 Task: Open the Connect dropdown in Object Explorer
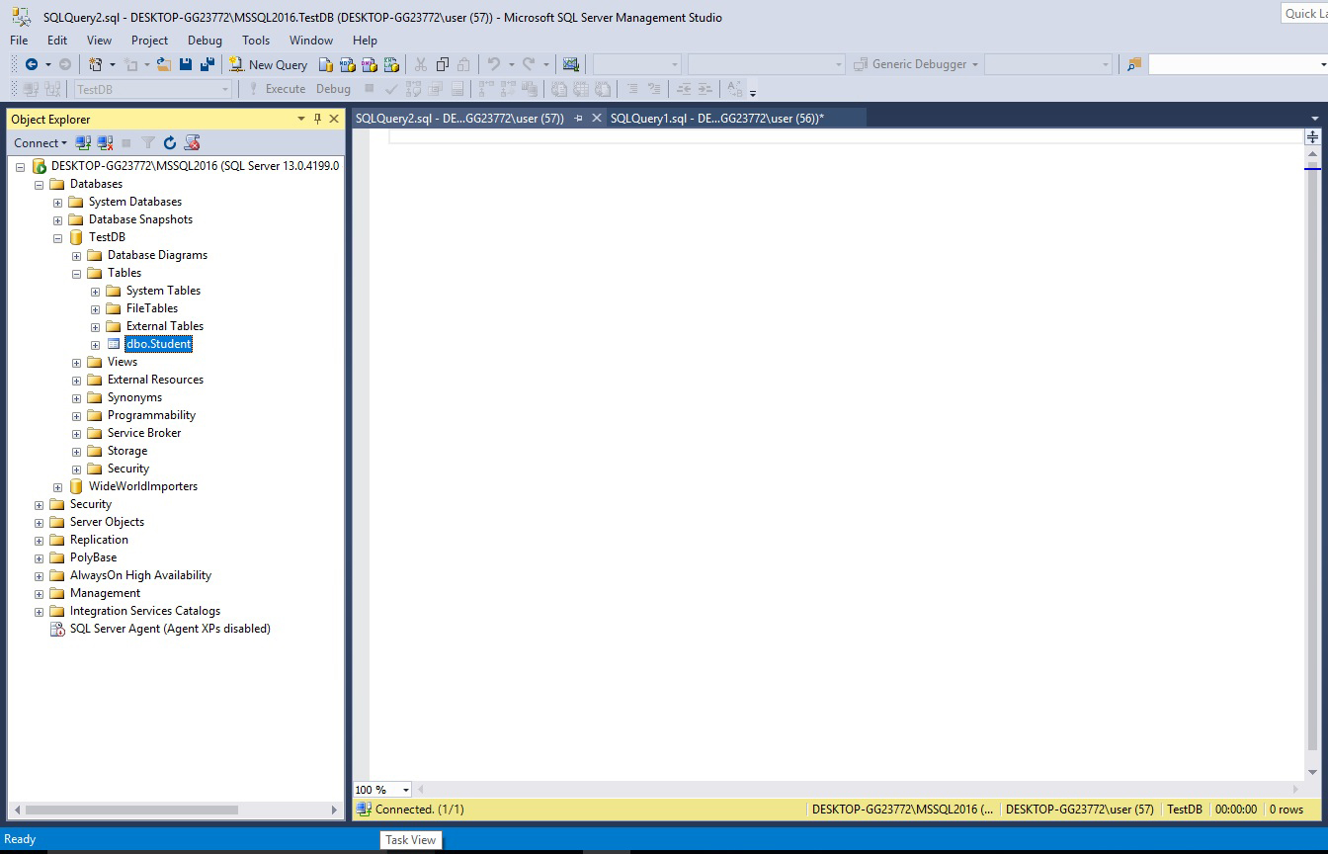[41, 142]
